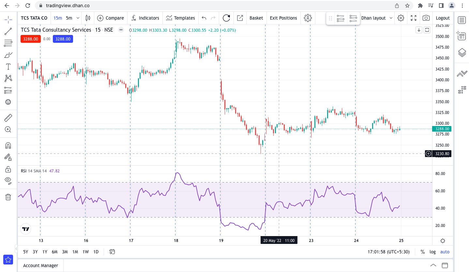Expand the Account Manager panel chevron
The width and height of the screenshot is (469, 272).
433,265
